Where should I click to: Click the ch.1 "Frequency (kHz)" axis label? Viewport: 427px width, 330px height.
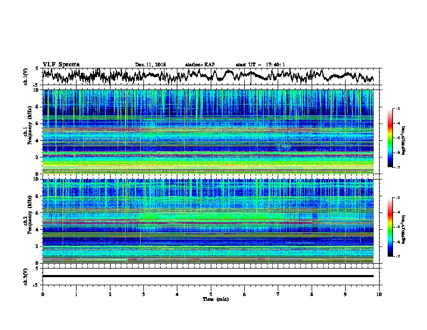(x=30, y=126)
